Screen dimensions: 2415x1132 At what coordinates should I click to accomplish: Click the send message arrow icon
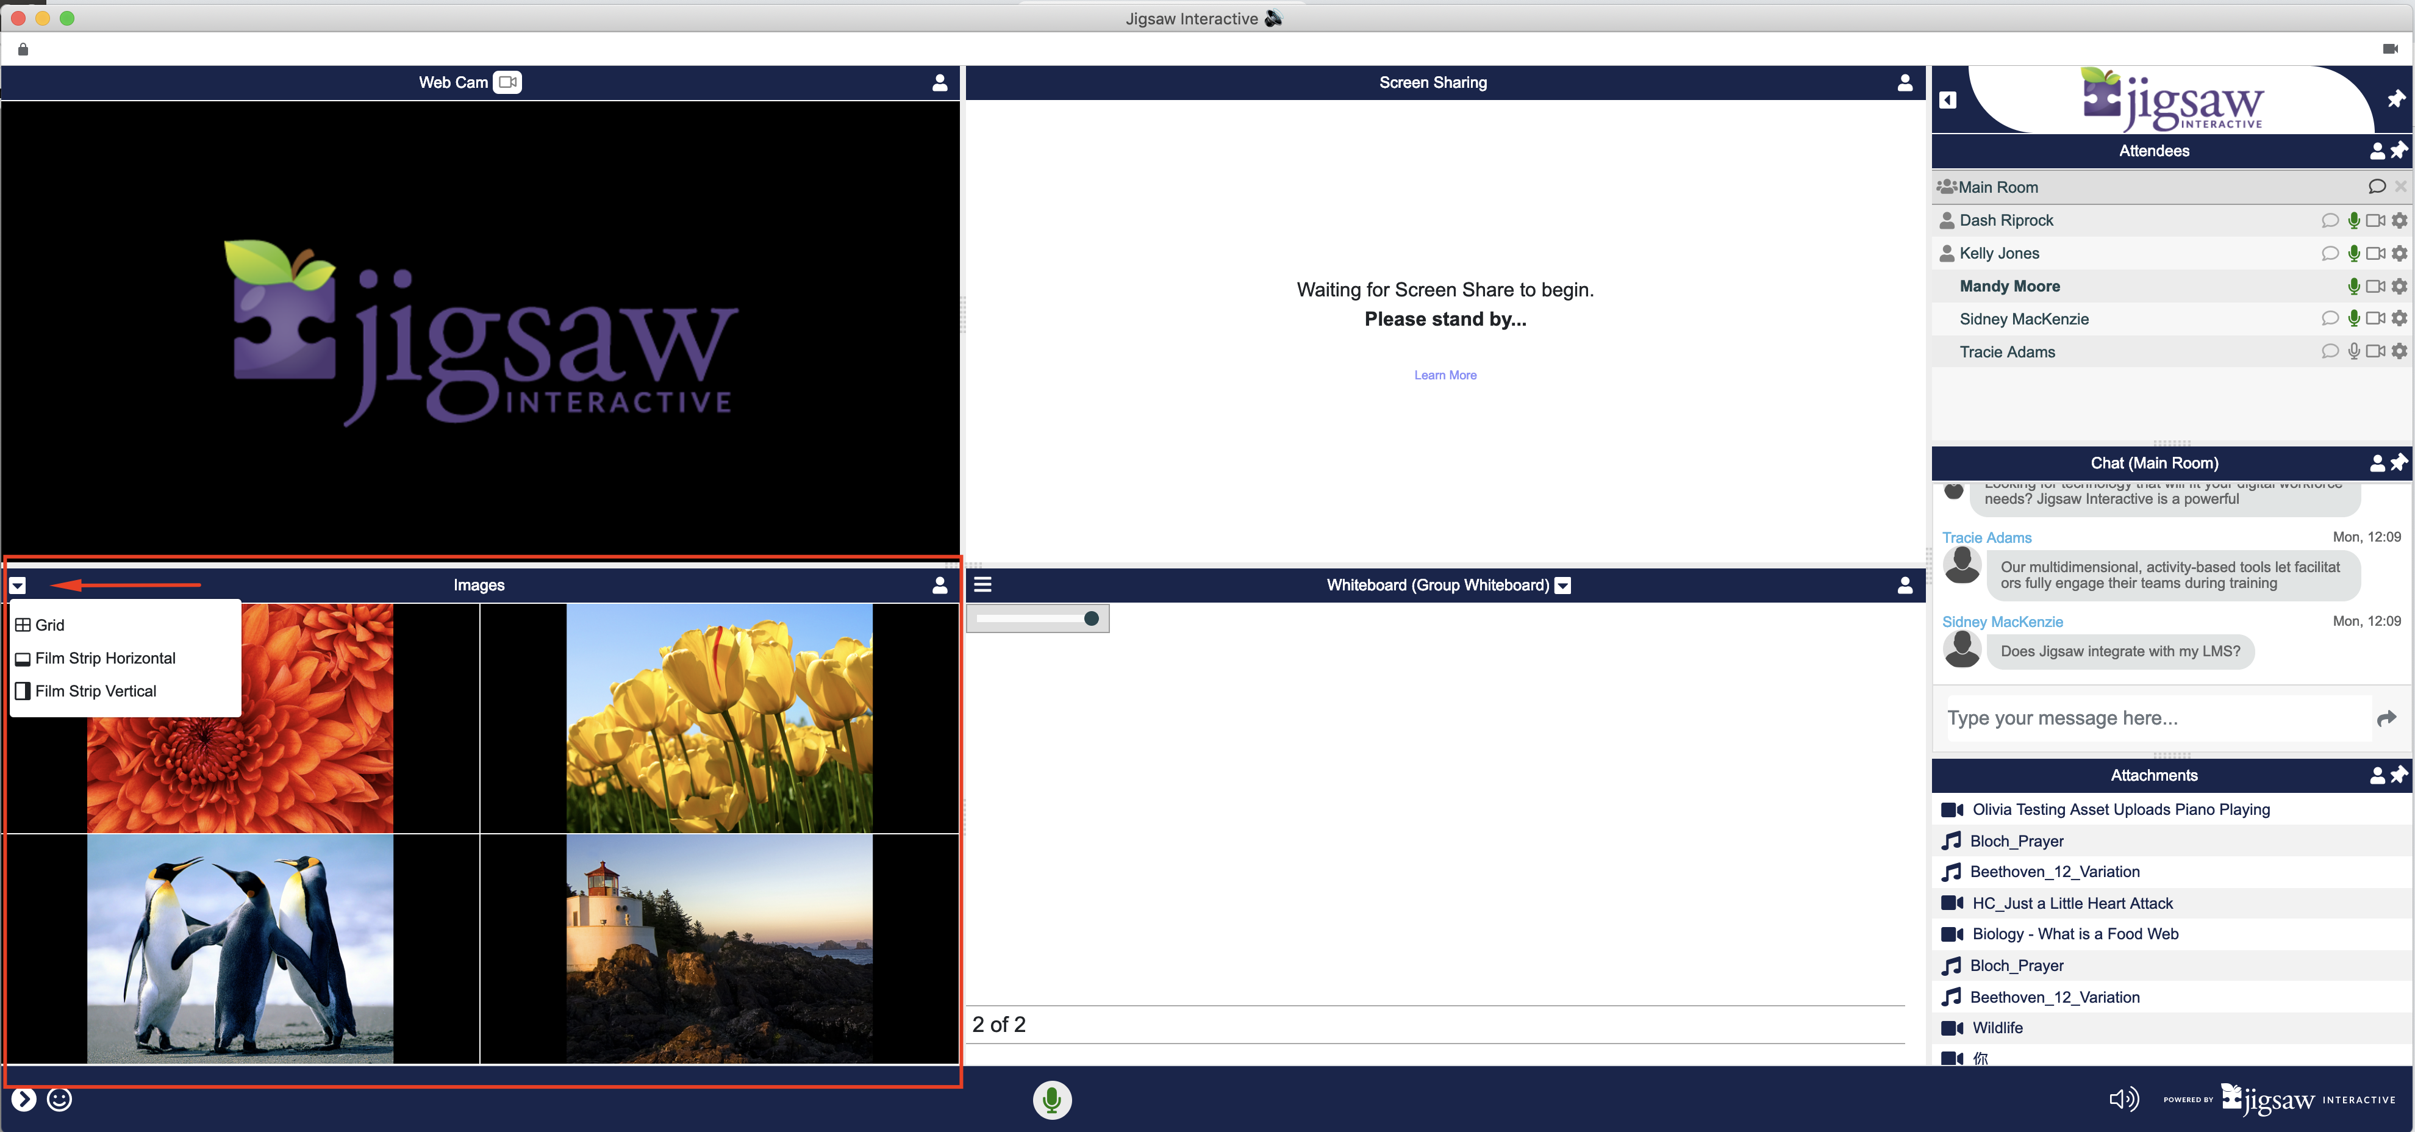(2387, 718)
